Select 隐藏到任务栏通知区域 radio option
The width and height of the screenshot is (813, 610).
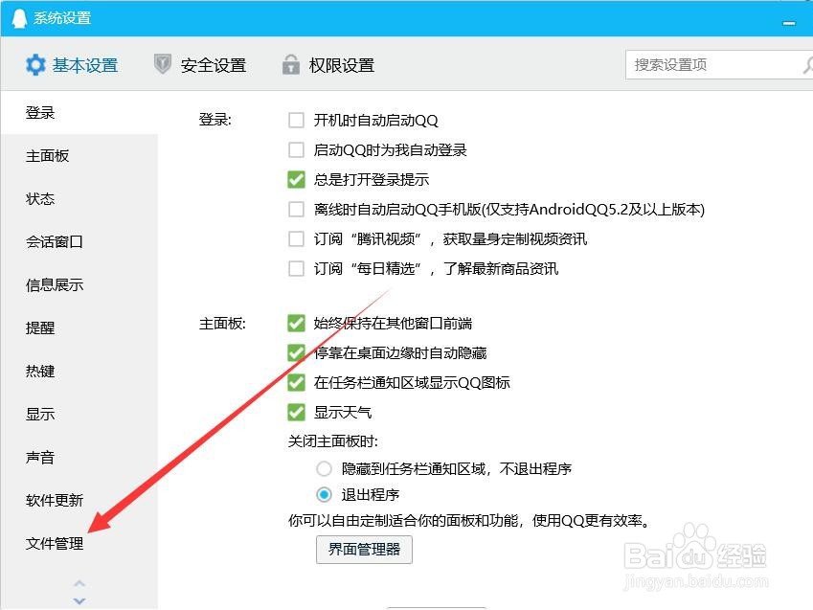(324, 469)
